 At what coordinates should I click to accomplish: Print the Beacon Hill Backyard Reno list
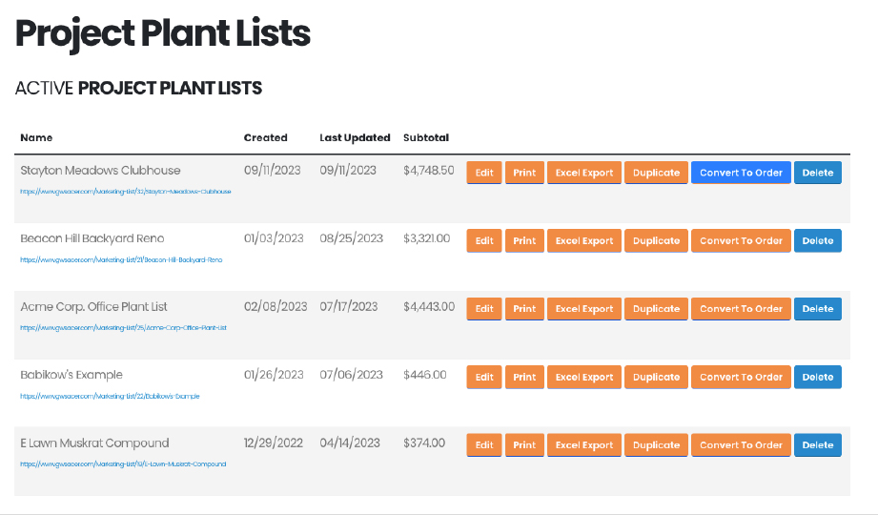click(x=524, y=241)
